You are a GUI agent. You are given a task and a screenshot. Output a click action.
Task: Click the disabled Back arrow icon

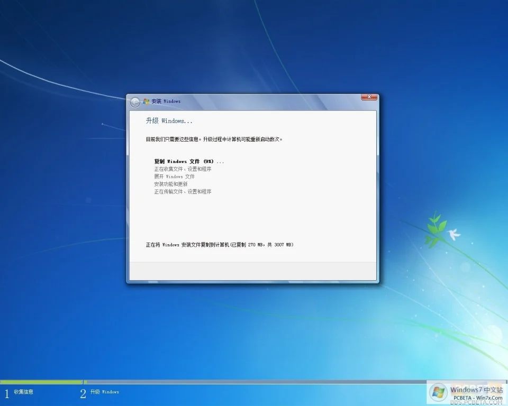[x=135, y=101]
